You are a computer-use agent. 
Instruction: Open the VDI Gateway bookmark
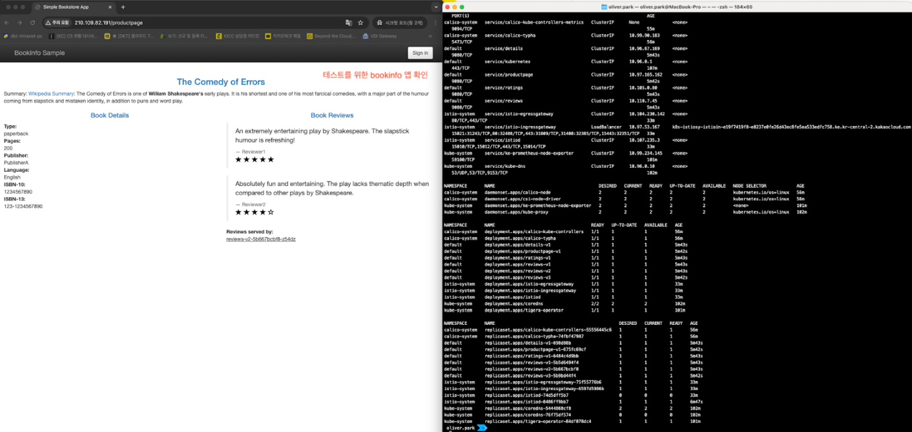point(380,36)
